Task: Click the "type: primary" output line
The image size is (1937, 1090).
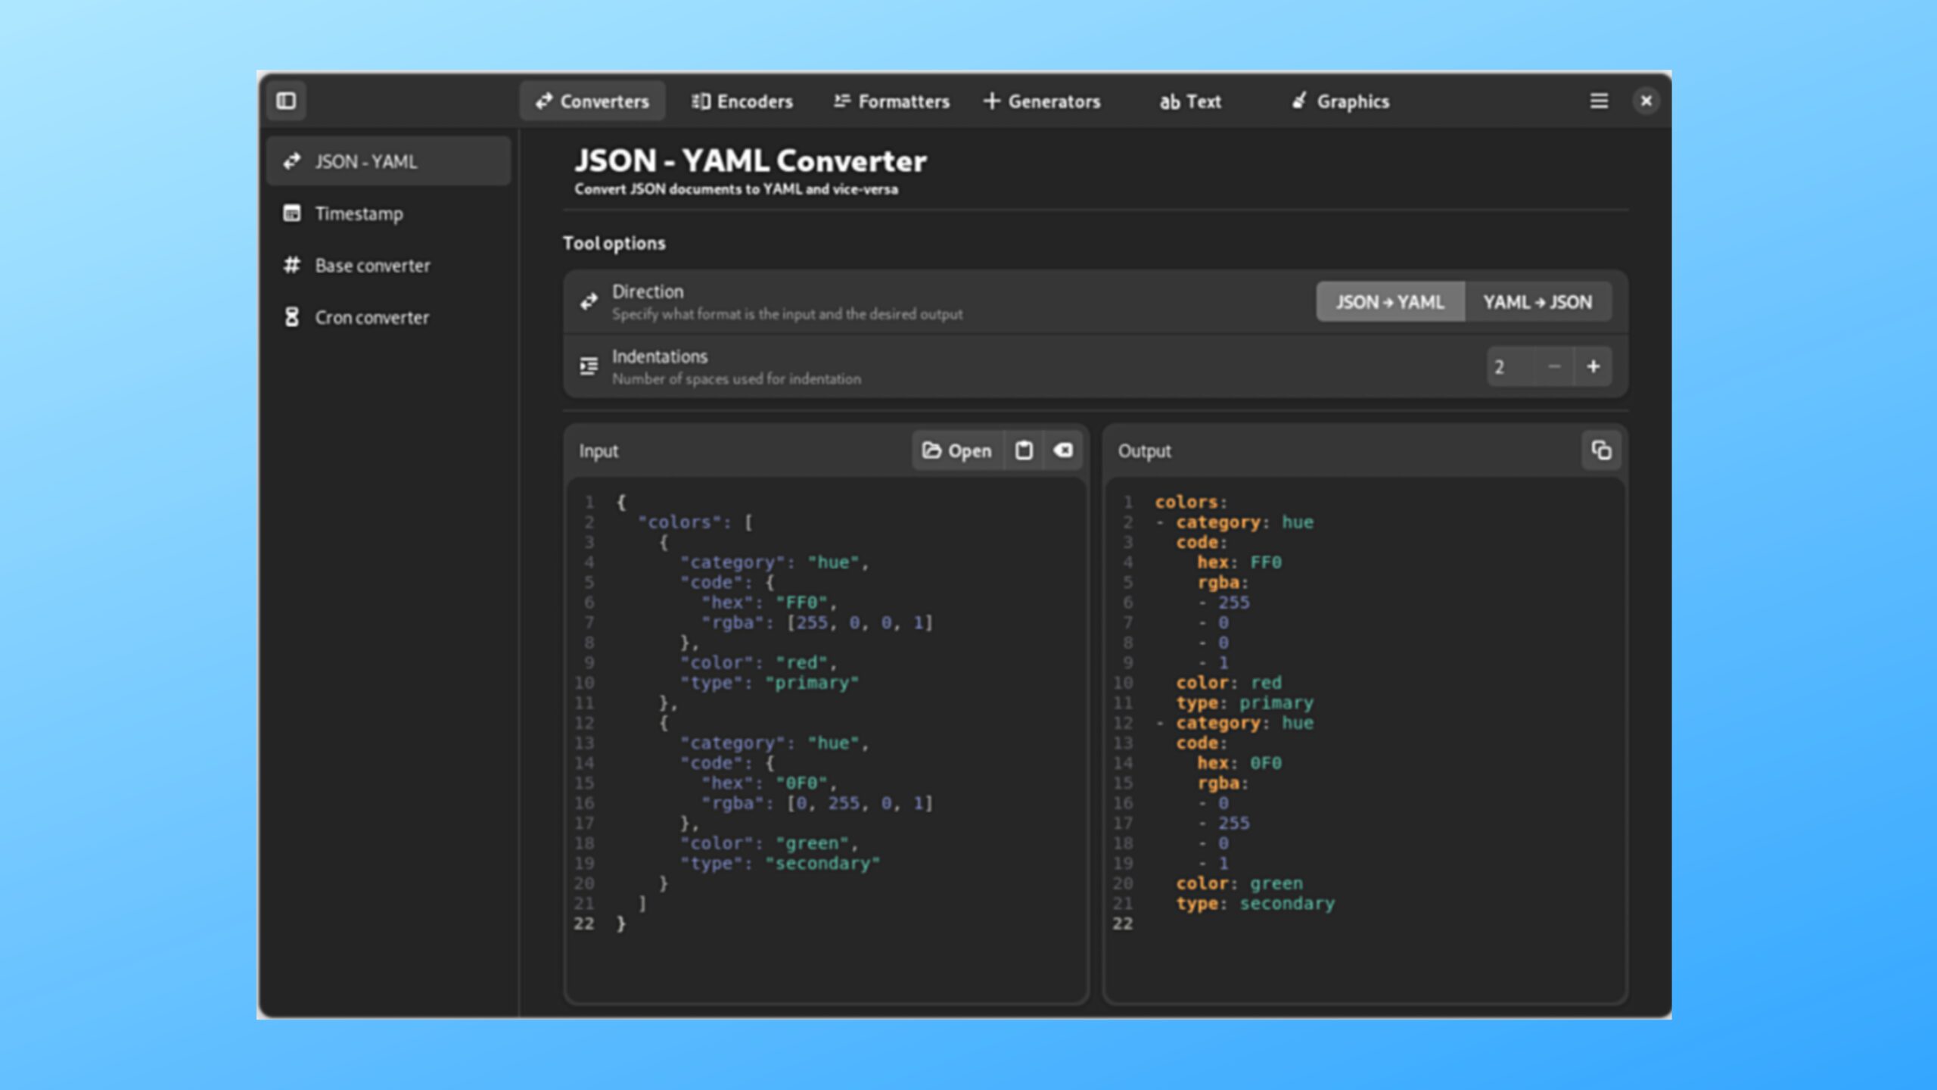Action: tap(1245, 703)
